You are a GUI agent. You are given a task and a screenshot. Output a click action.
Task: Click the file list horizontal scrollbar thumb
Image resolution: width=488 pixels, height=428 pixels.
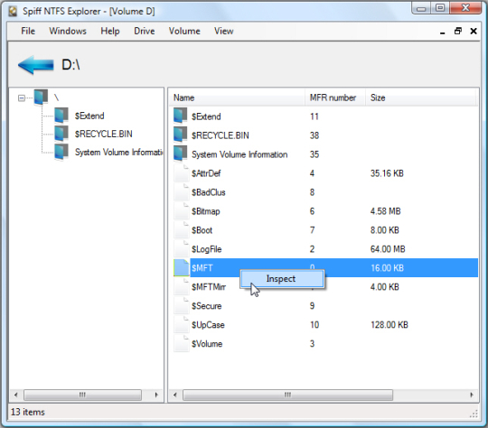pyautogui.click(x=287, y=395)
